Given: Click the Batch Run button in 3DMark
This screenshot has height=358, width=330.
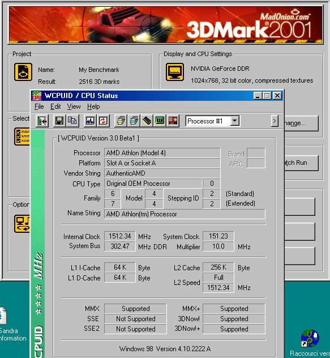Looking at the screenshot, I should (x=301, y=163).
